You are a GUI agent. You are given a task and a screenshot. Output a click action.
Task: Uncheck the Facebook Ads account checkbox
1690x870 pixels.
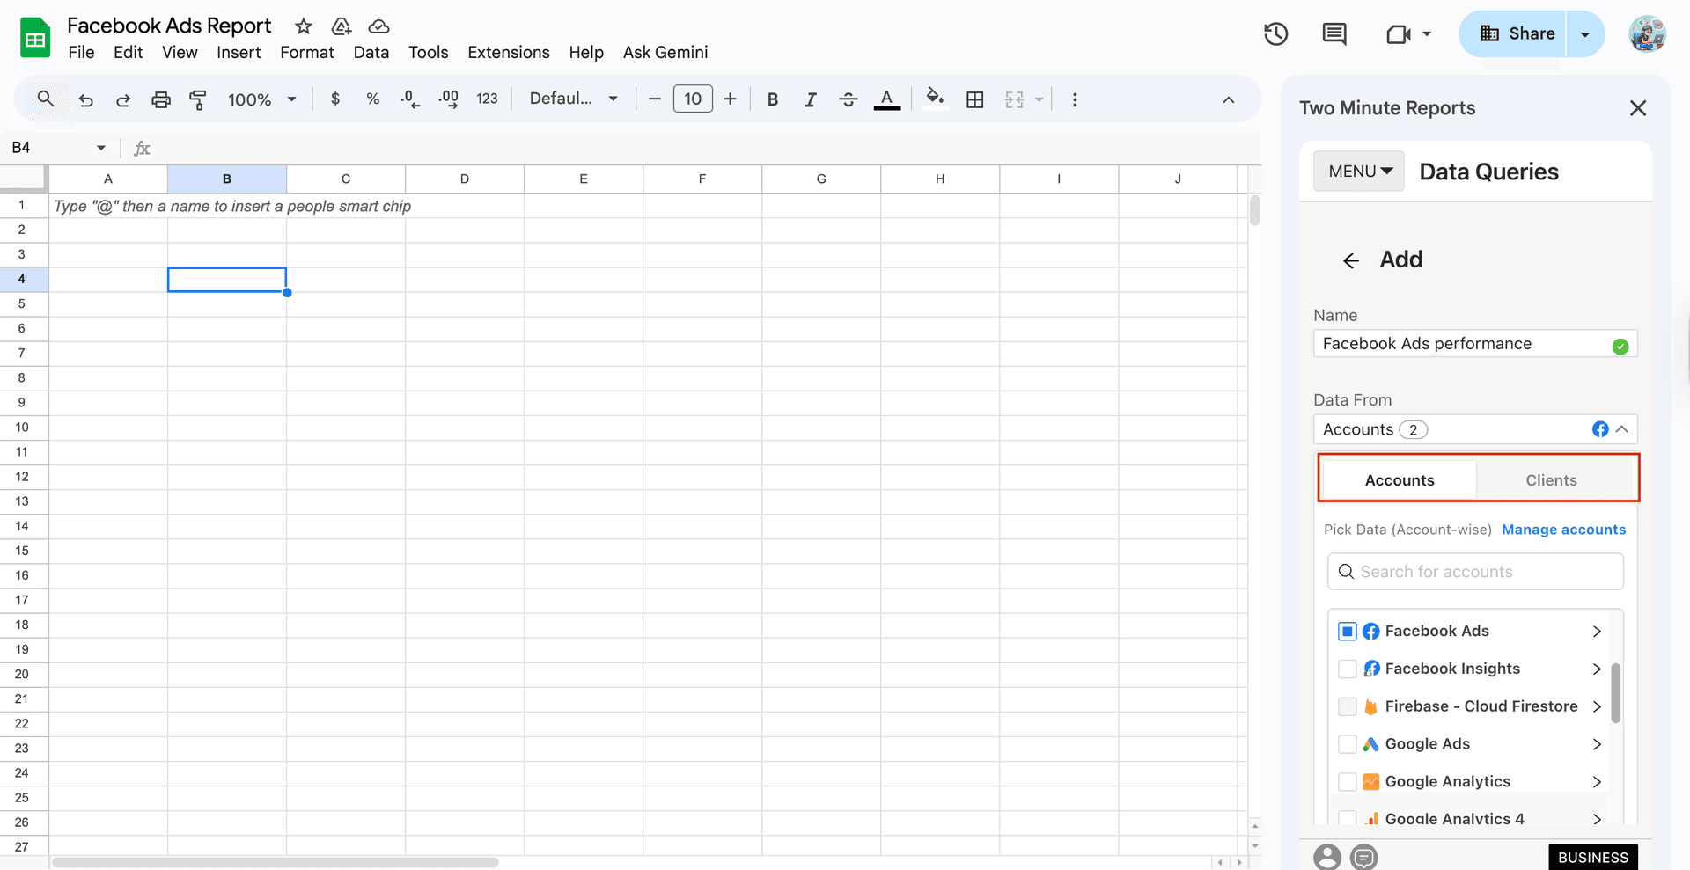pos(1346,631)
